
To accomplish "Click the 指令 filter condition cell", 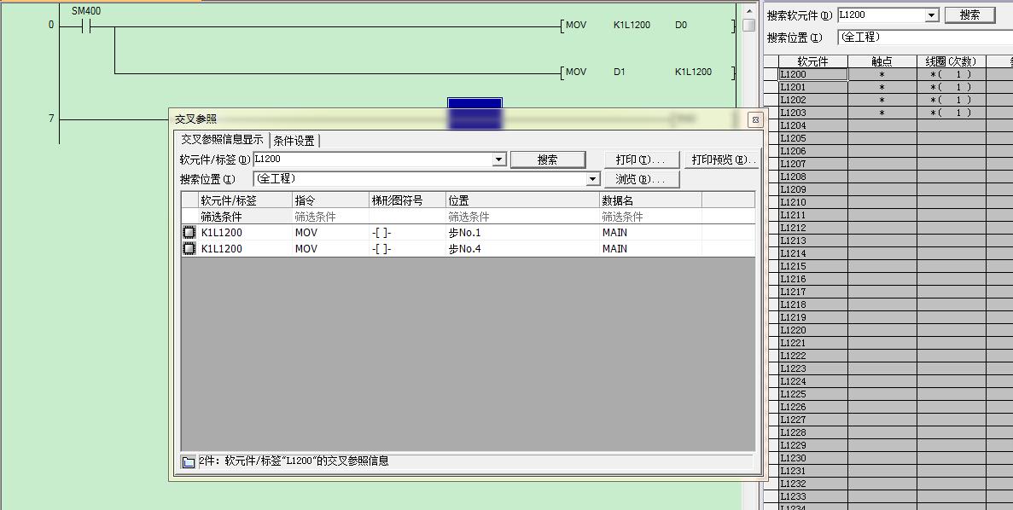I will (329, 217).
